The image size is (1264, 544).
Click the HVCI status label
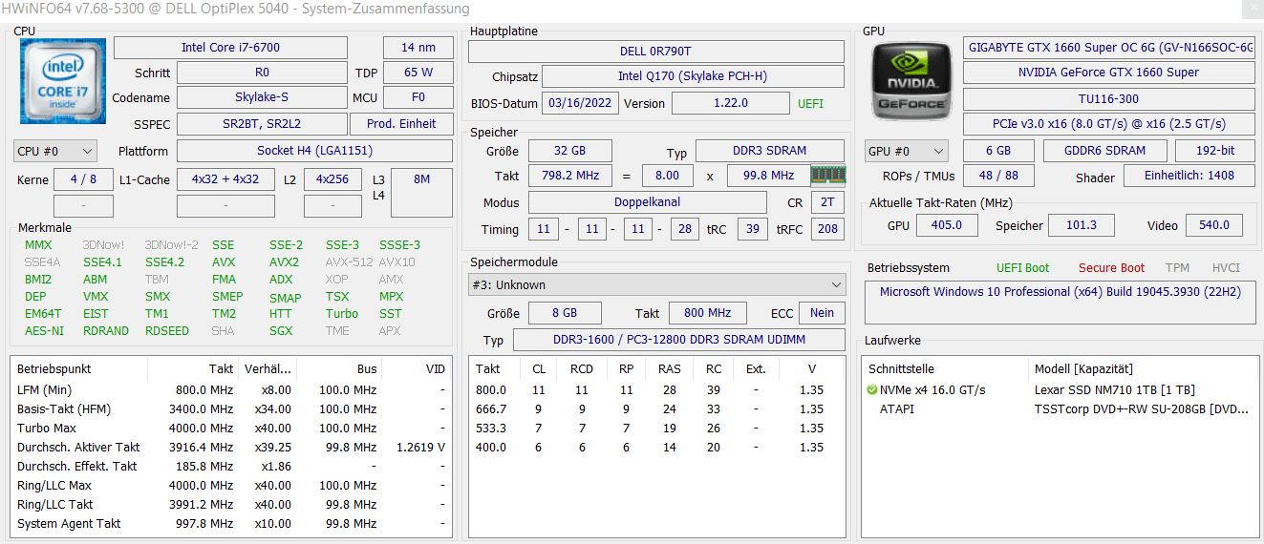click(1226, 268)
